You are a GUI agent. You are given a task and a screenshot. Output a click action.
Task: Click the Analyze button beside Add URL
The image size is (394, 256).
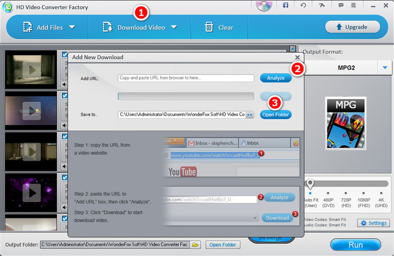pyautogui.click(x=276, y=78)
